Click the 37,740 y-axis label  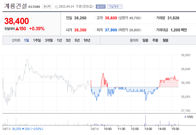point(186,111)
